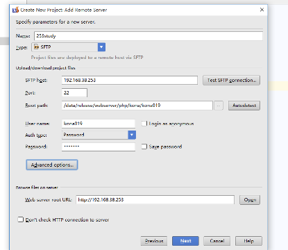Click the 'Browse files on server' section label
Screen dimensions: 288x250
(x=37, y=187)
